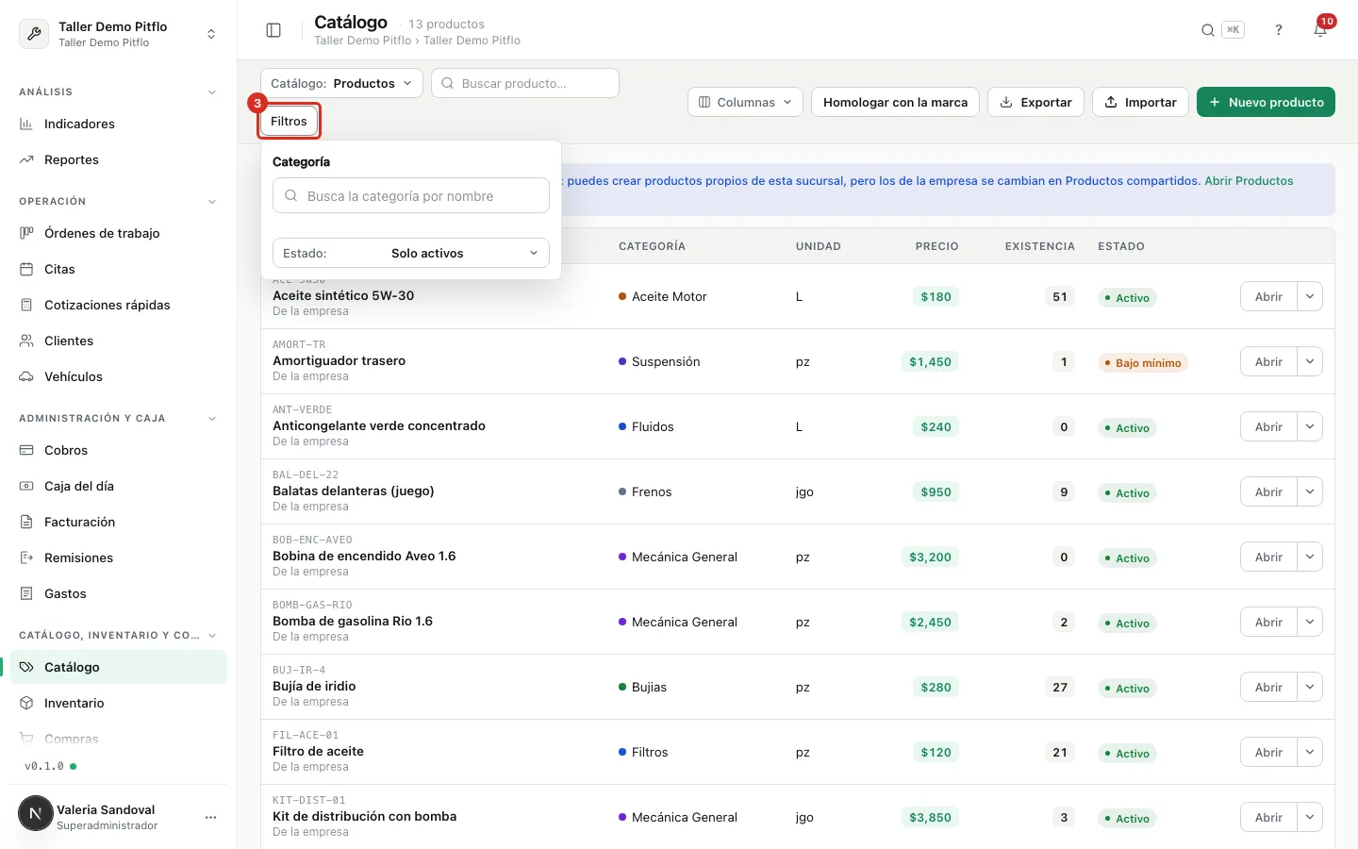
Task: Collapse the Operación section
Action: click(x=212, y=202)
